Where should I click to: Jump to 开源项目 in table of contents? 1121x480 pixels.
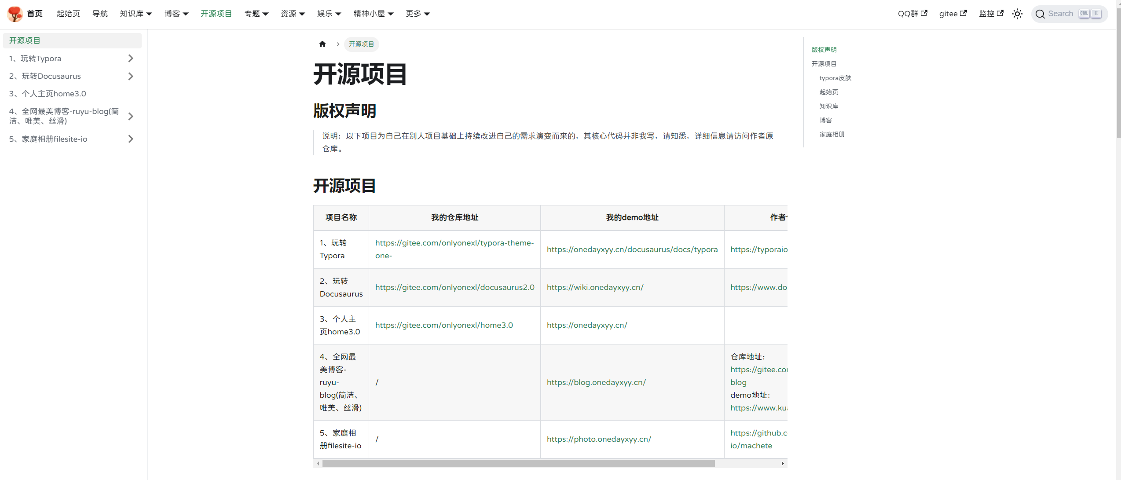[x=824, y=64]
